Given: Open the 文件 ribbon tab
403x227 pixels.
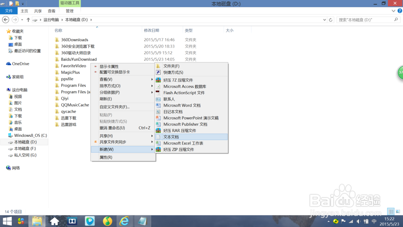Looking at the screenshot, I should (x=9, y=11).
